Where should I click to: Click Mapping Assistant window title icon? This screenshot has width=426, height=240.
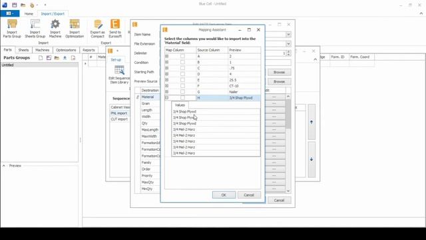[165, 29]
